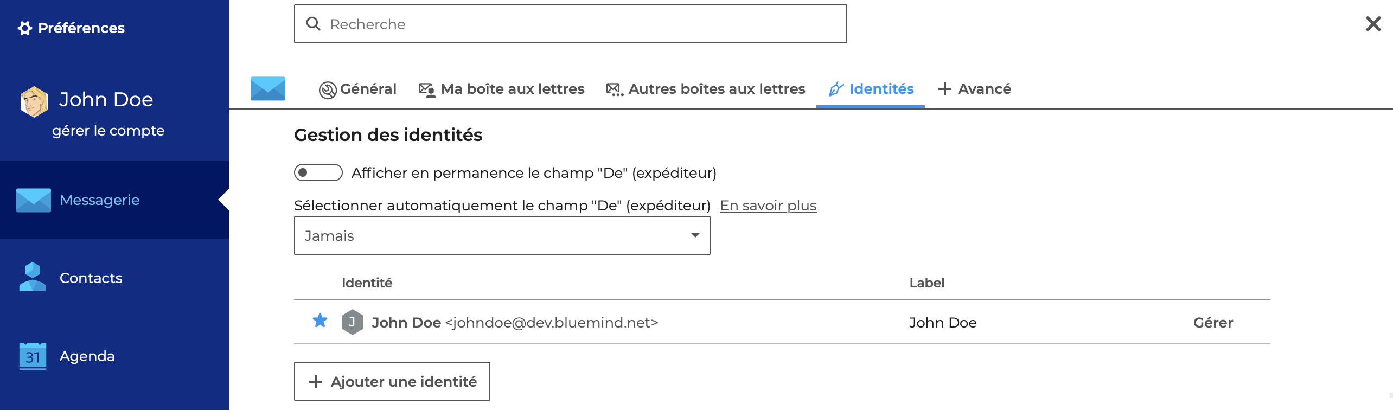The width and height of the screenshot is (1393, 410).
Task: Select the Messagerie envelope icon in sidebar
Action: (x=34, y=200)
